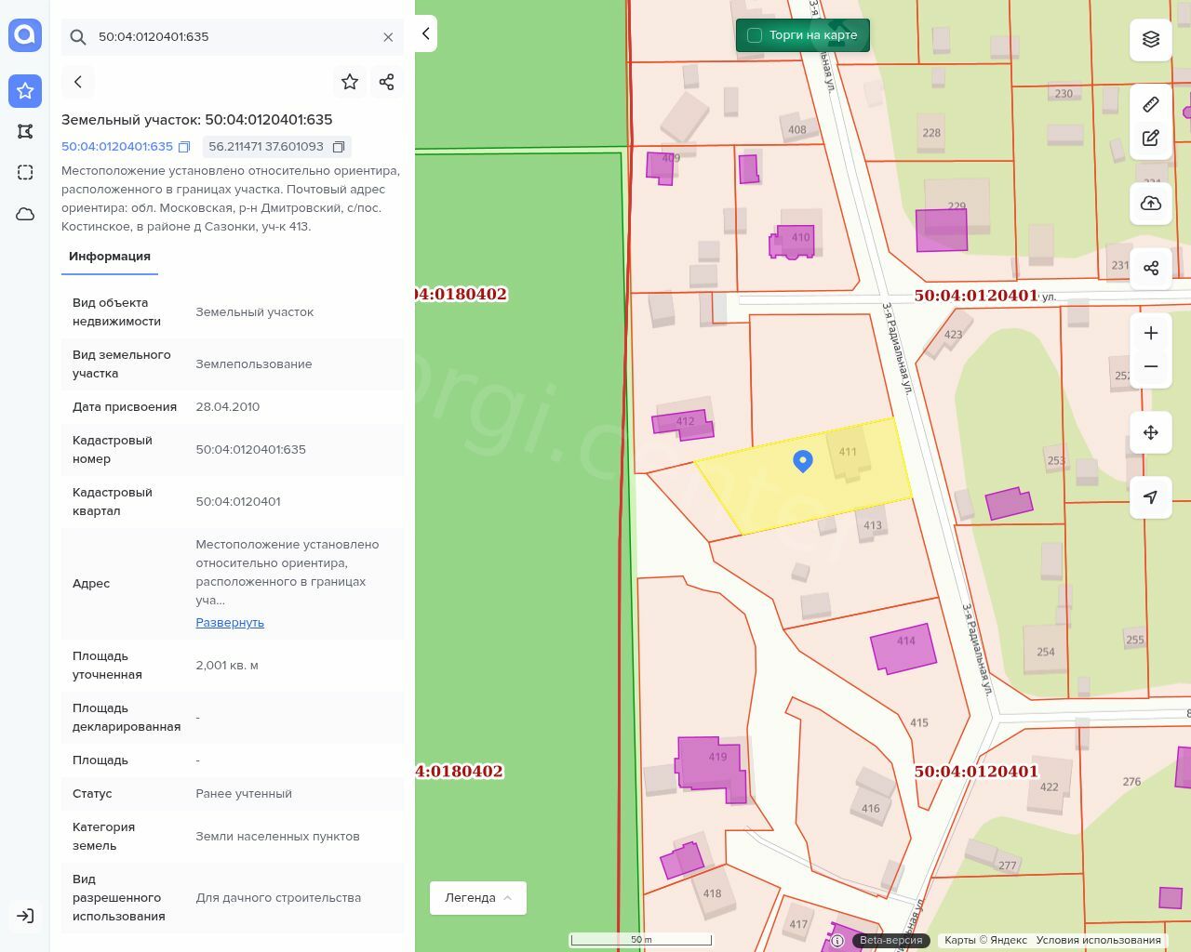Switch to the Информация tab
The image size is (1191, 952).
pyautogui.click(x=110, y=257)
